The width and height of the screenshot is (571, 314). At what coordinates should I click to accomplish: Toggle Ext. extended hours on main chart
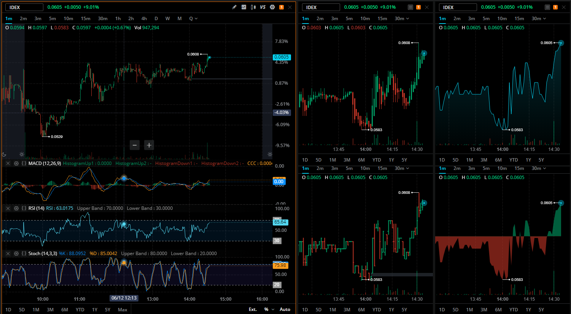click(x=253, y=309)
